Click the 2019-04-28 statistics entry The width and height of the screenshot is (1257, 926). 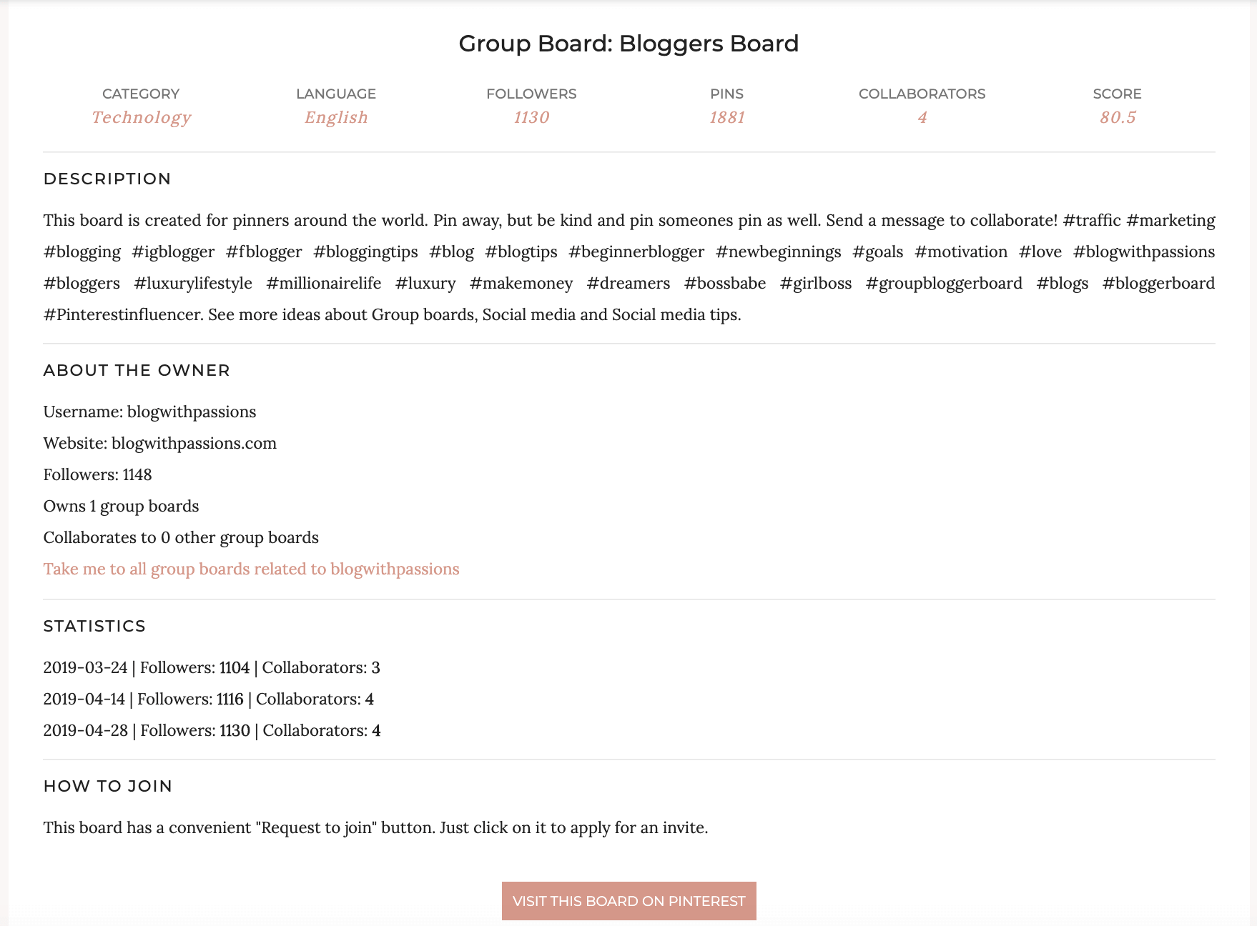click(x=212, y=731)
